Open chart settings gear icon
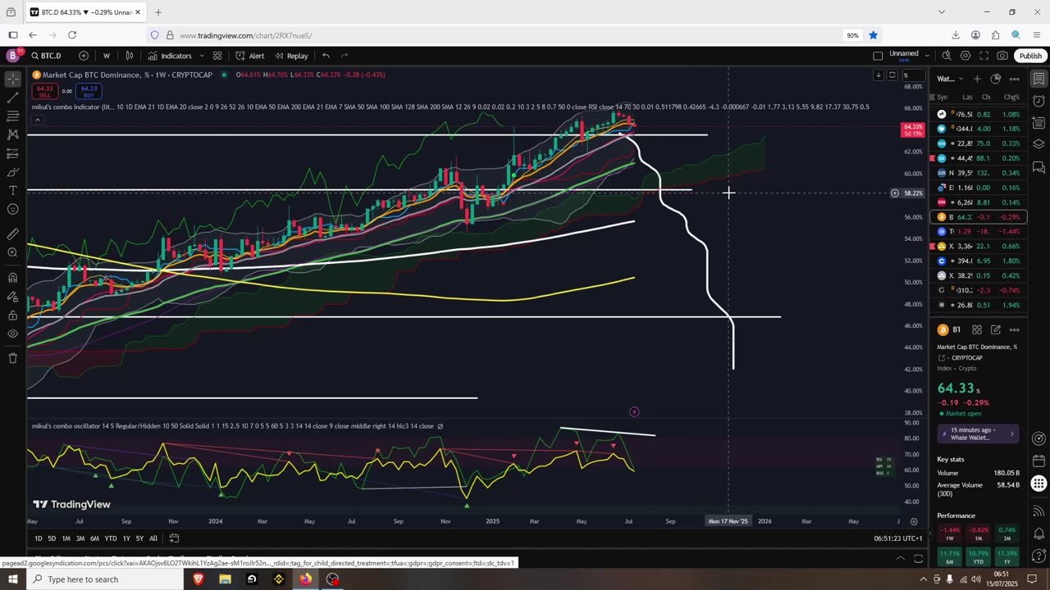1050x590 pixels. coord(966,56)
